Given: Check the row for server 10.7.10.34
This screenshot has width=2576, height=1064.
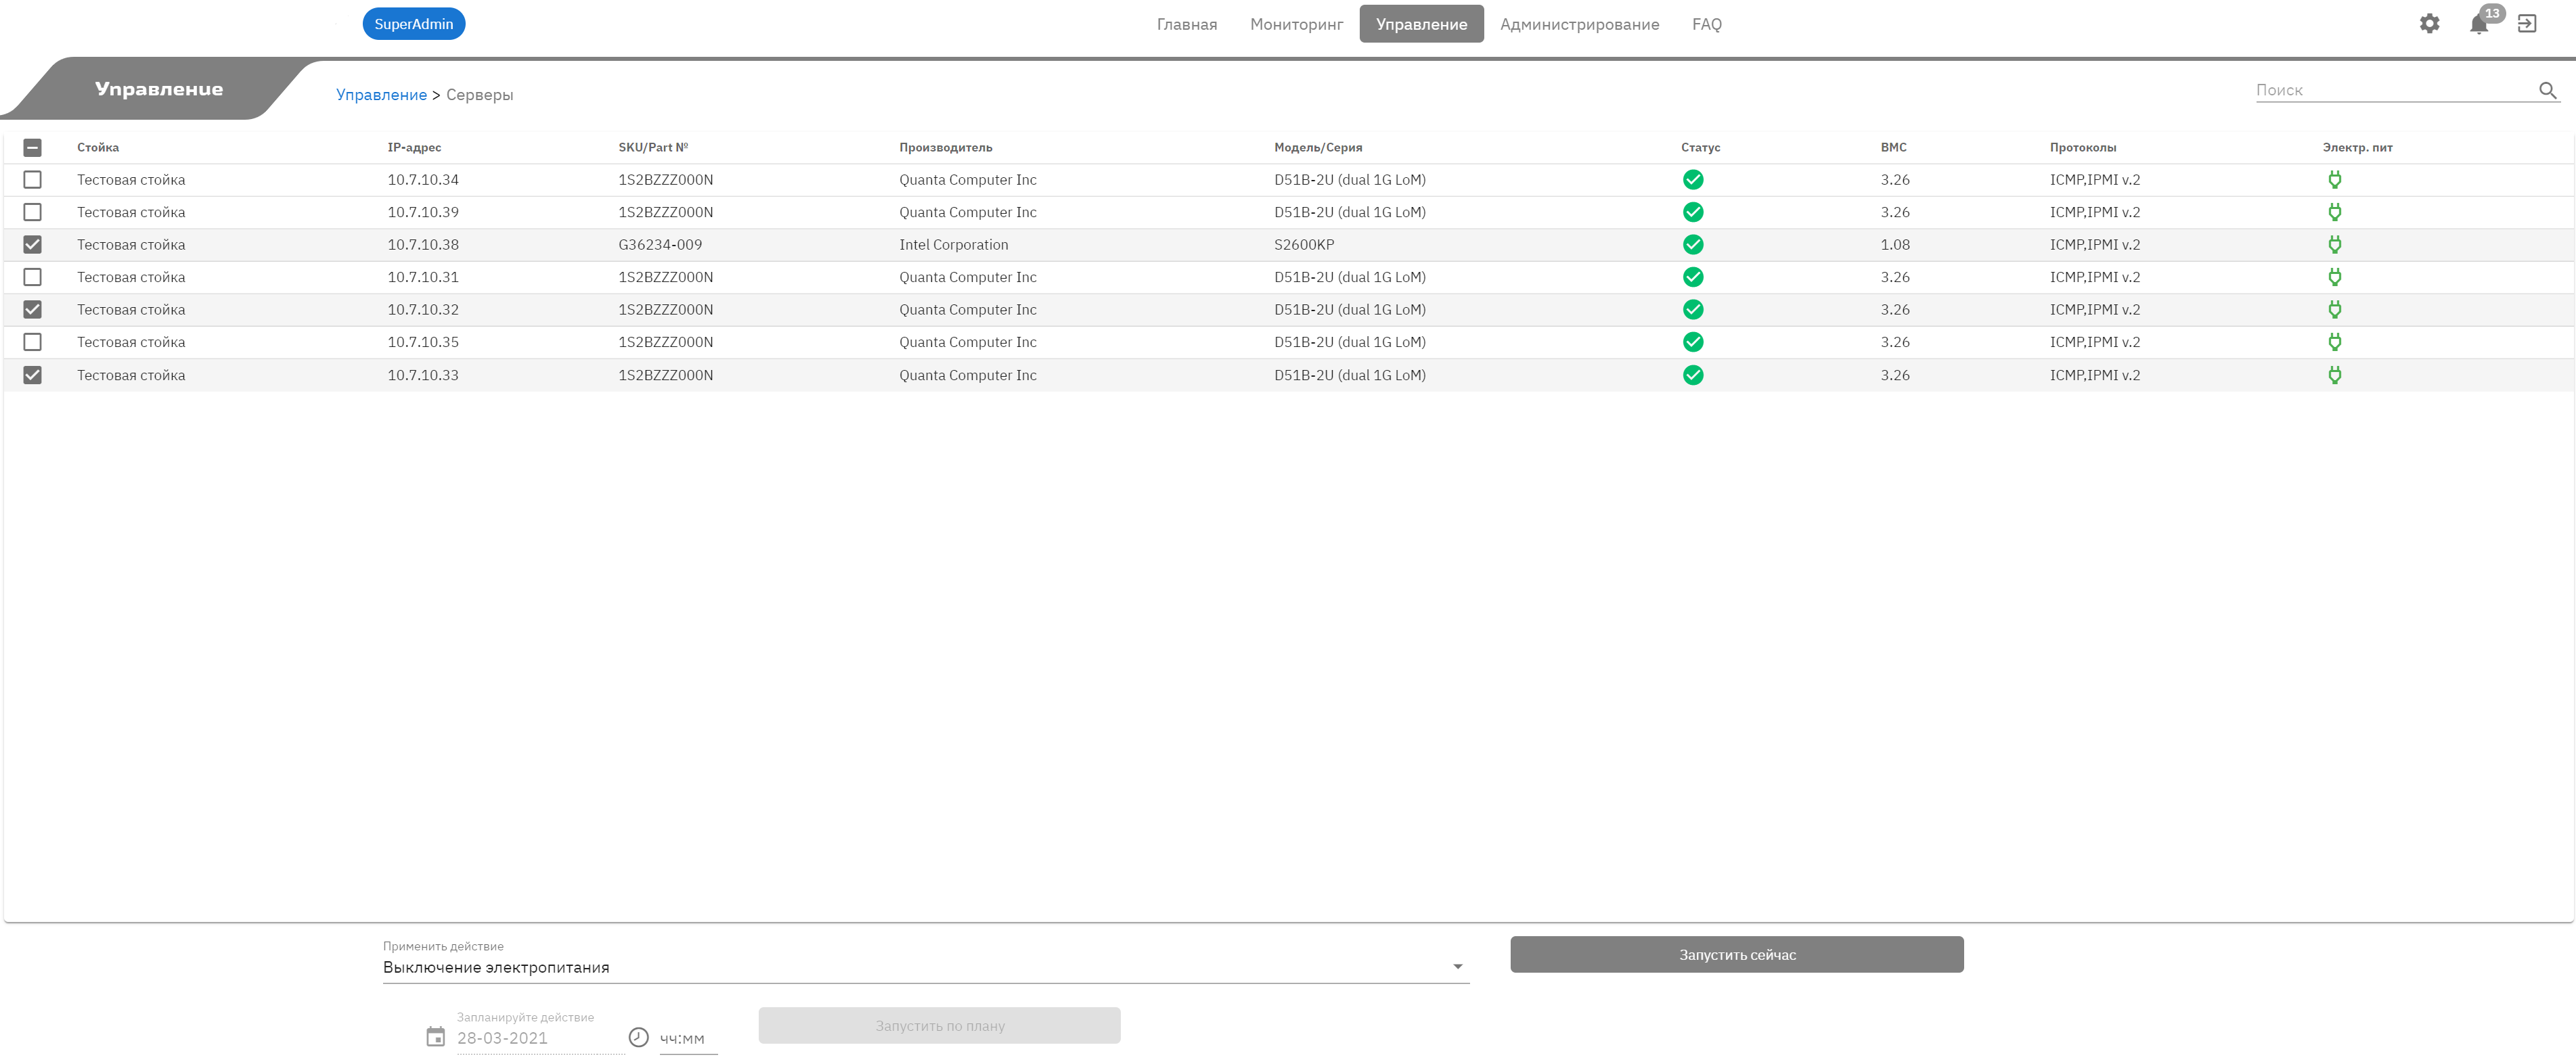Looking at the screenshot, I should coord(32,180).
